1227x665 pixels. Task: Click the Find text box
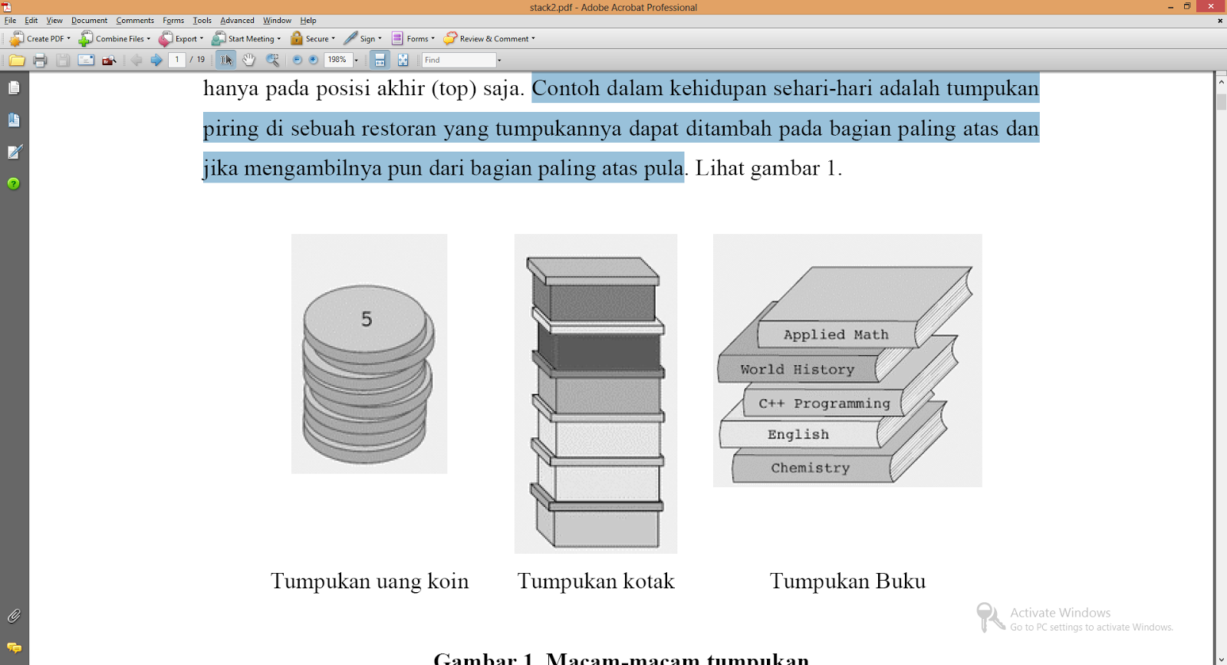(459, 60)
